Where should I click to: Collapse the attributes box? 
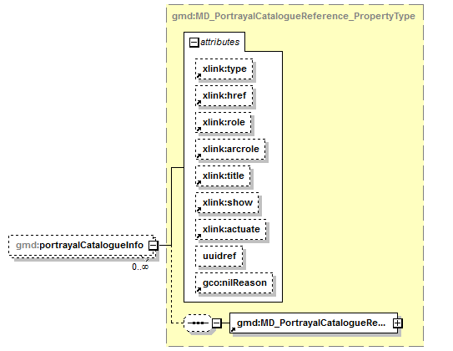click(x=194, y=43)
